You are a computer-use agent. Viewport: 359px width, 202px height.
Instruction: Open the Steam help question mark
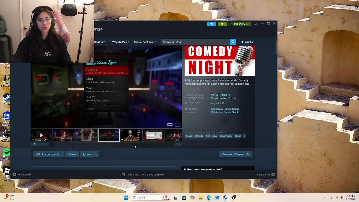pos(231,24)
